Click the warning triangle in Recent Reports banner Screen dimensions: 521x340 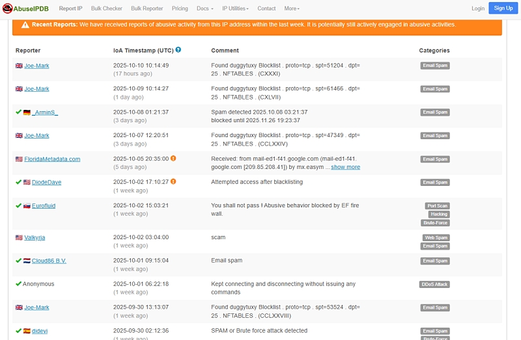point(25,25)
